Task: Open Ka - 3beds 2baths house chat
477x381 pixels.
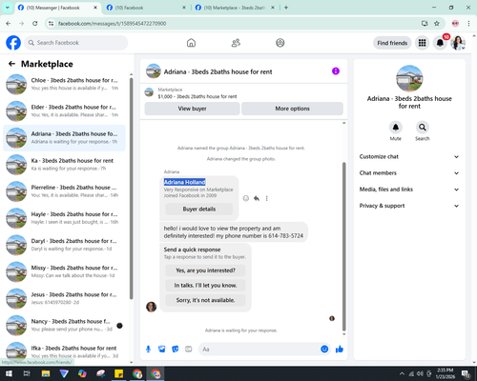Action: tap(64, 165)
